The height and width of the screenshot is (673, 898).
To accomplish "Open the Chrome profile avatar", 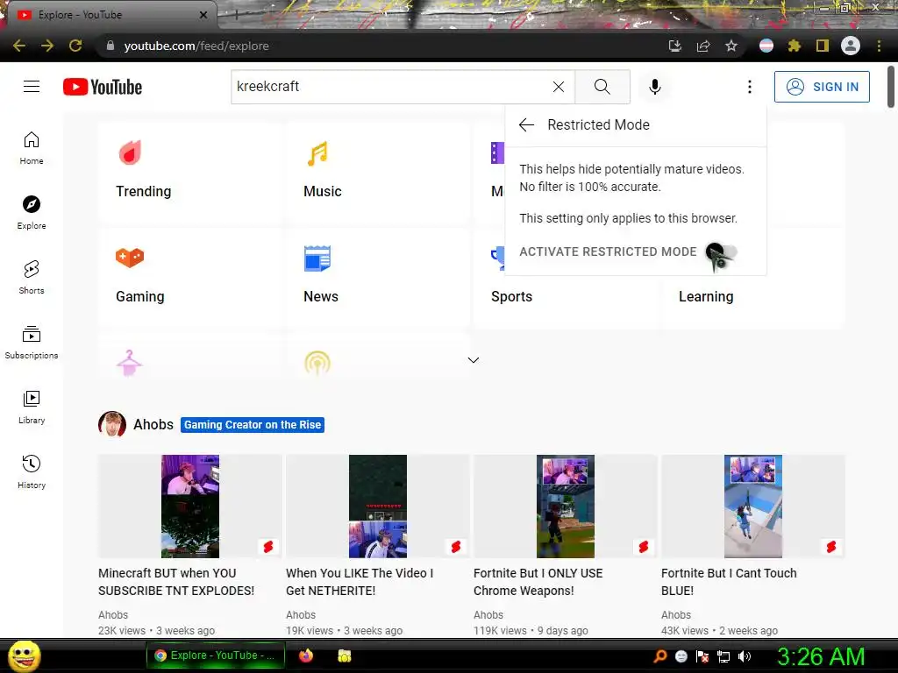I will [851, 46].
